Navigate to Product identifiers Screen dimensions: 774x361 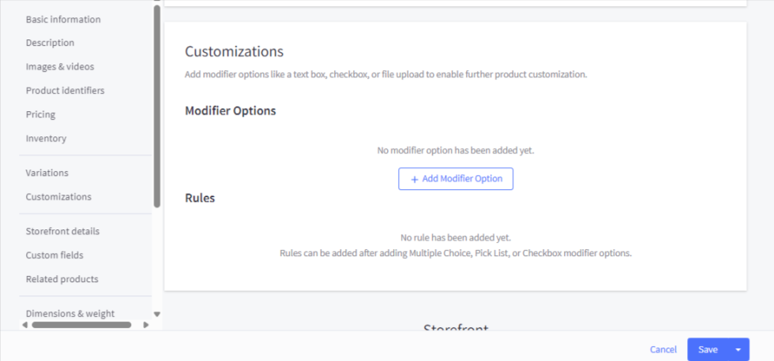tap(65, 91)
